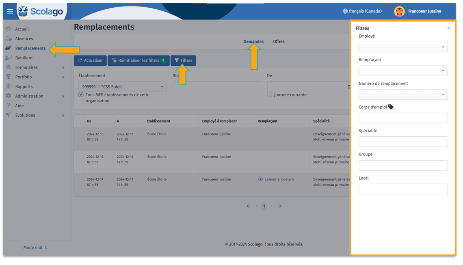Open the Établissement dropdown
463x265 pixels.
tap(123, 87)
